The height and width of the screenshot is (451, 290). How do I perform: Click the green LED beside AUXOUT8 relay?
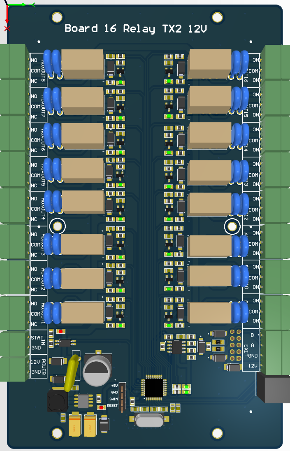[x=121, y=83]
